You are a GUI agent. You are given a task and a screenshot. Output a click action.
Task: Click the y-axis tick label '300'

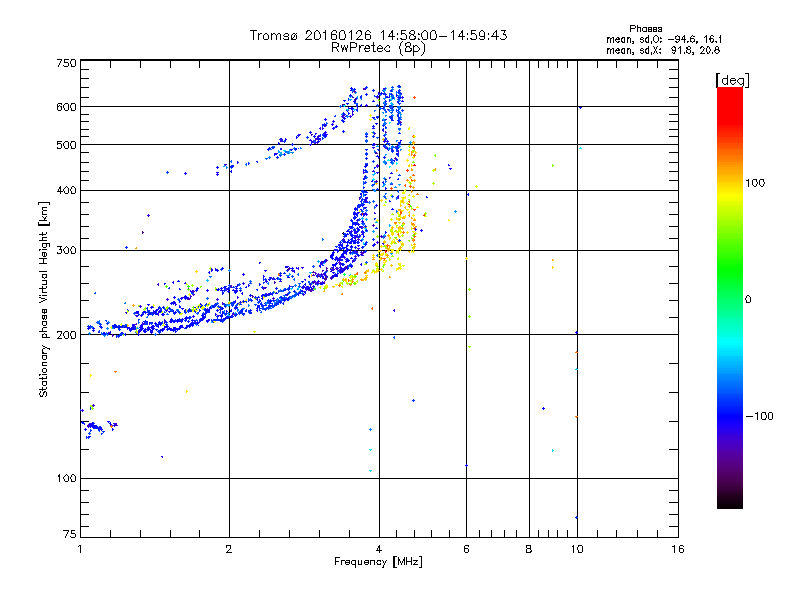(66, 251)
